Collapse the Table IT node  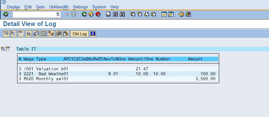point(9,49)
